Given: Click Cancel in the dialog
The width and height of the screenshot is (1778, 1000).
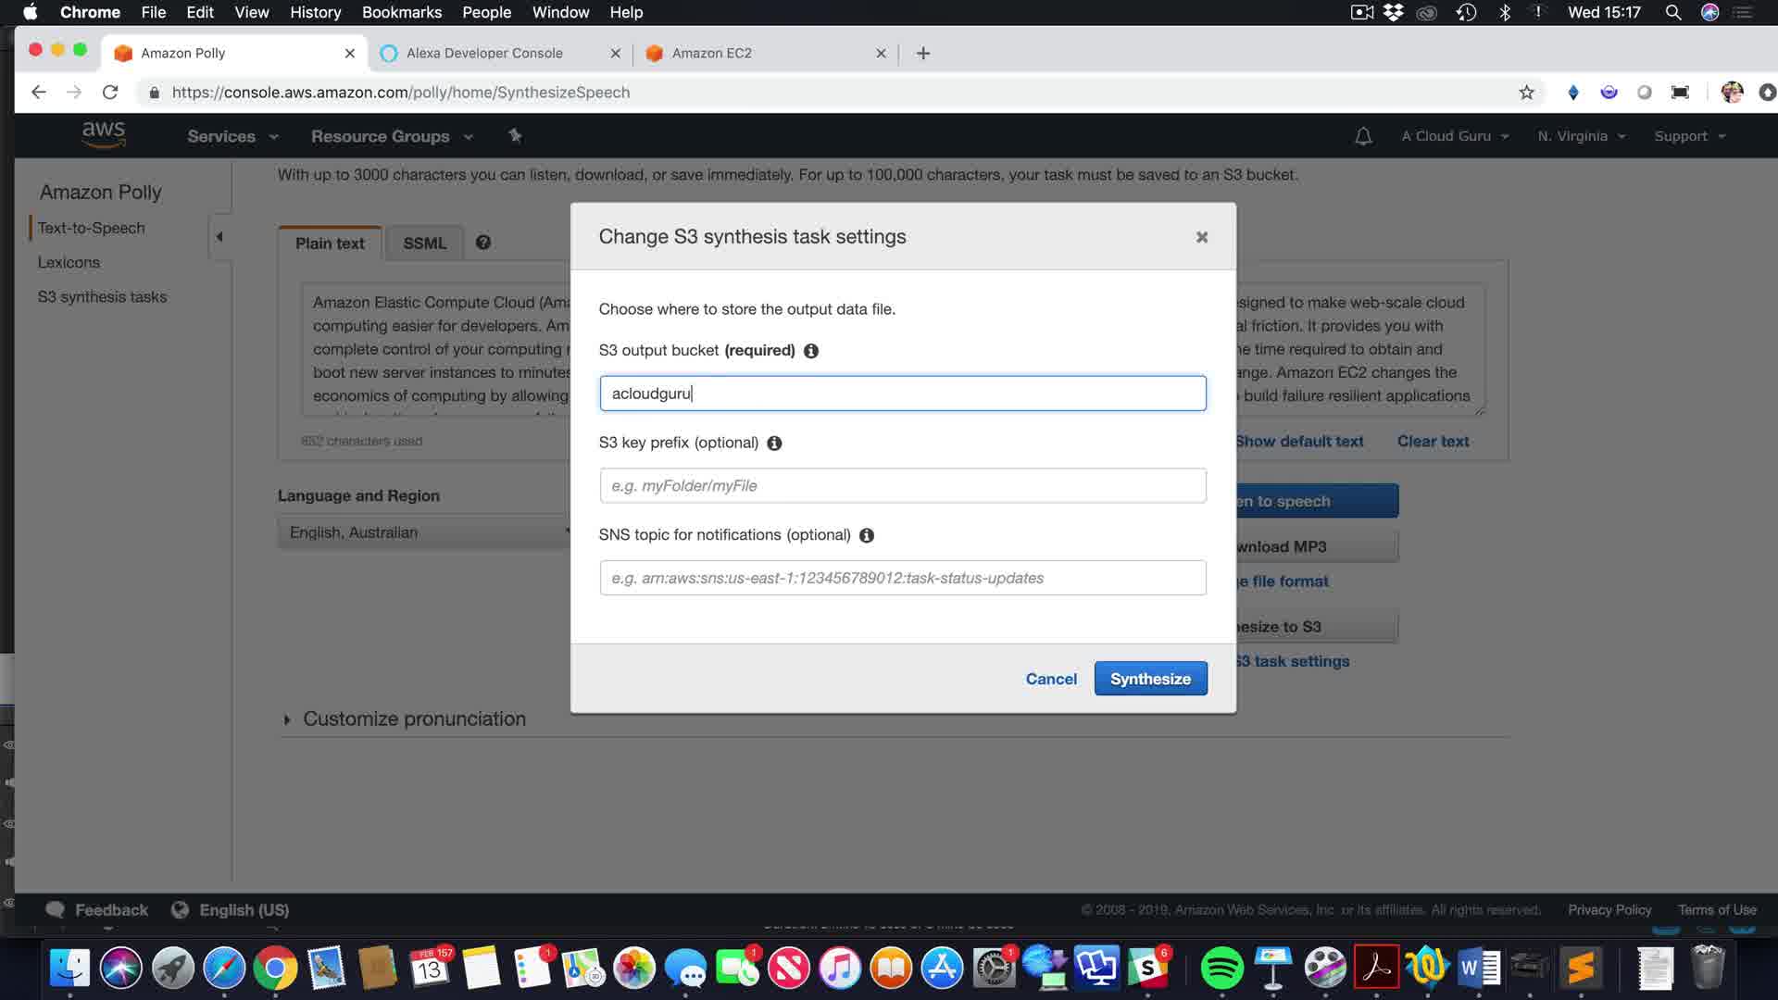Looking at the screenshot, I should click(1050, 679).
